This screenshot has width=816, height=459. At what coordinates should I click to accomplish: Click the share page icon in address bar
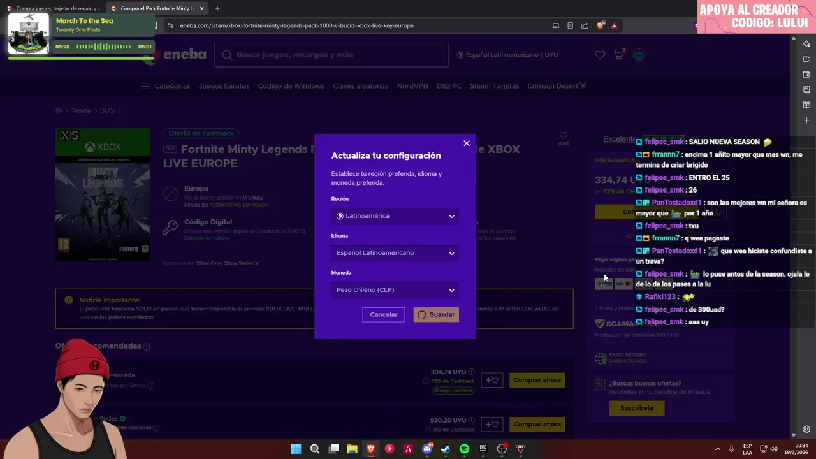tap(585, 25)
